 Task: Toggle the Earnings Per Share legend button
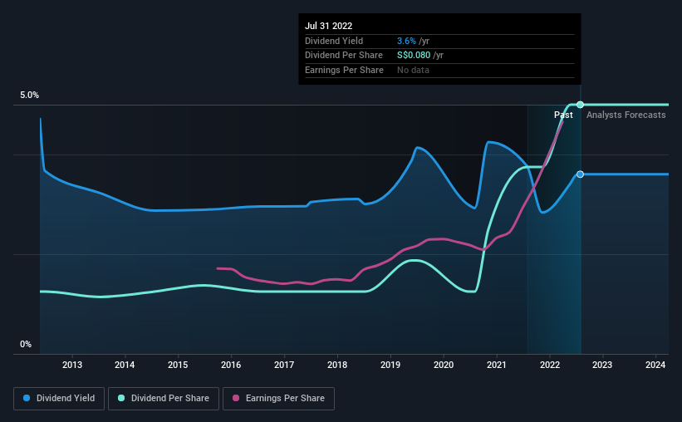click(278, 399)
